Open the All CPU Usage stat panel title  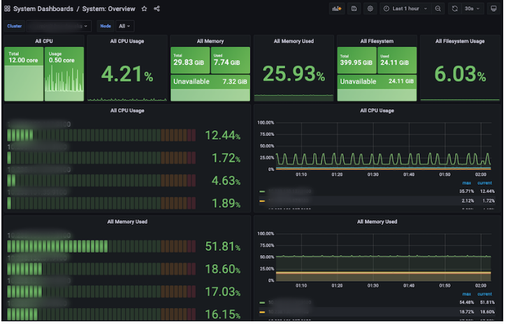pos(127,41)
